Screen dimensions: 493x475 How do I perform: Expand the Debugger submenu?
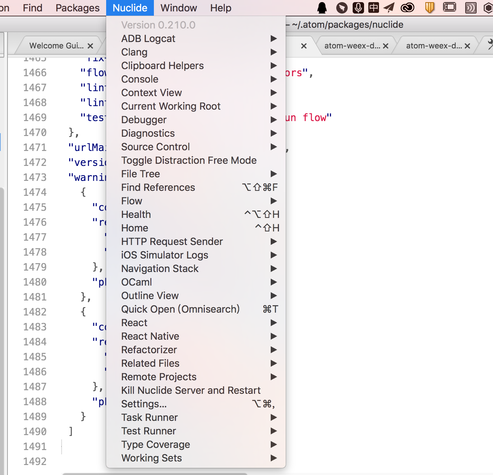pyautogui.click(x=196, y=120)
